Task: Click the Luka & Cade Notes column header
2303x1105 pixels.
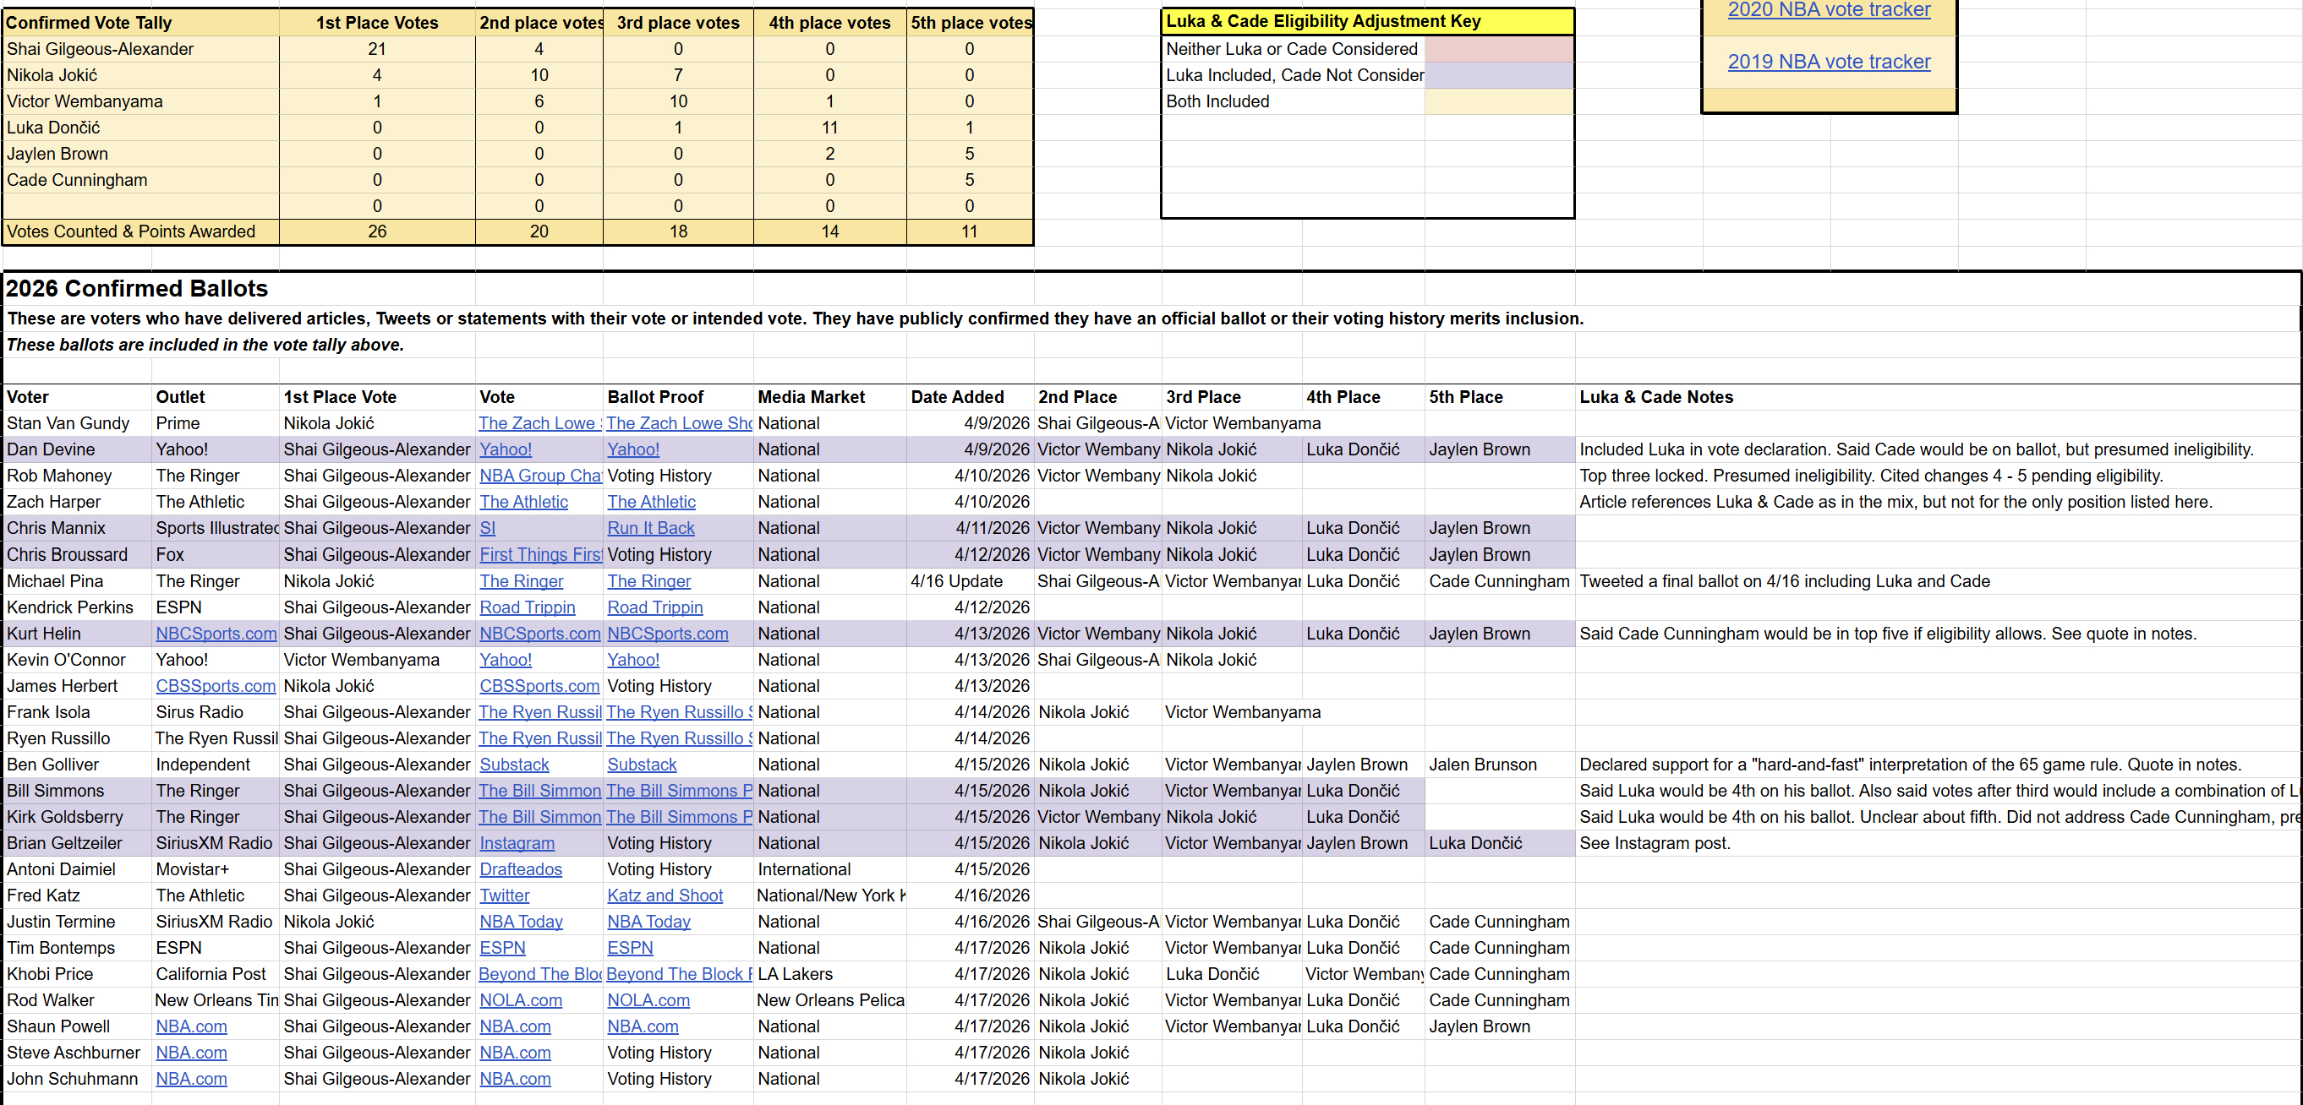Action: [1655, 396]
